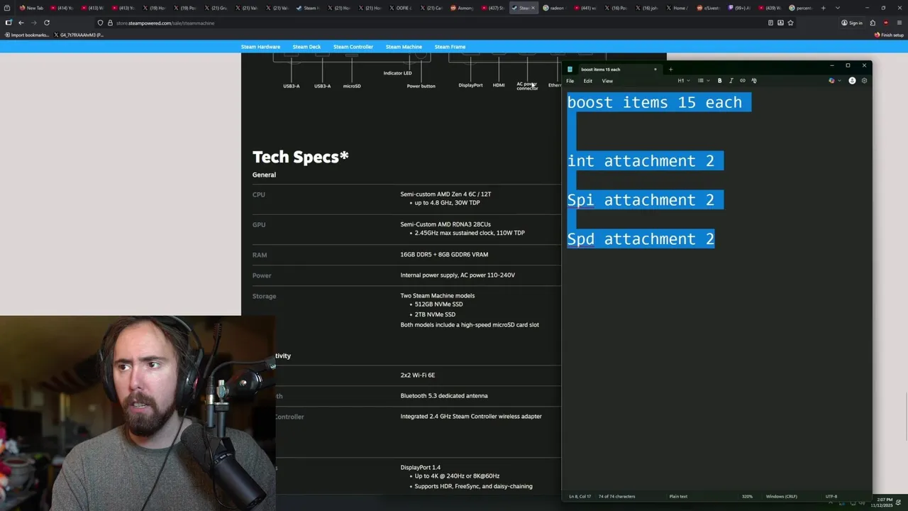Screen dimensions: 908x511
Task: Close the active Steam browser tab
Action: (x=533, y=8)
